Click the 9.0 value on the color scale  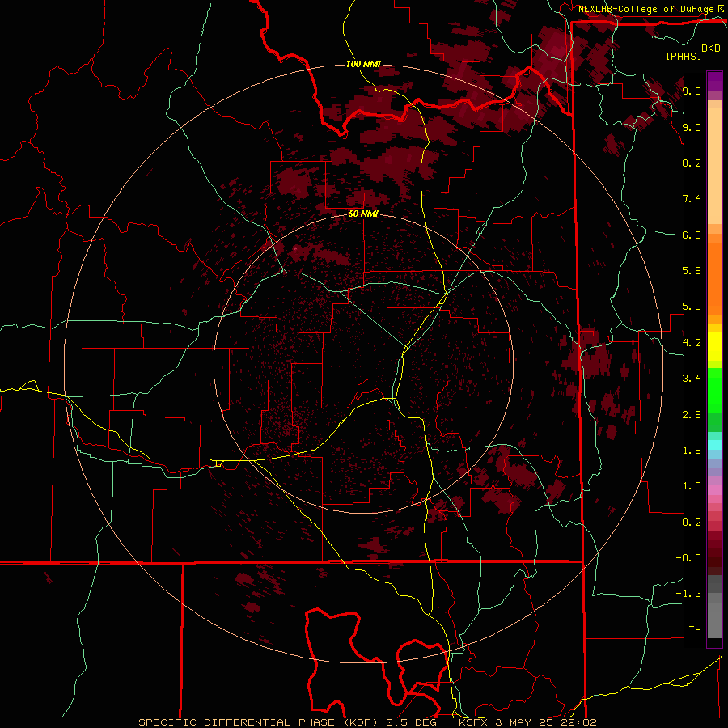coord(692,127)
